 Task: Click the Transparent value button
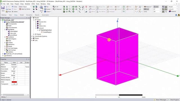tap(14, 84)
